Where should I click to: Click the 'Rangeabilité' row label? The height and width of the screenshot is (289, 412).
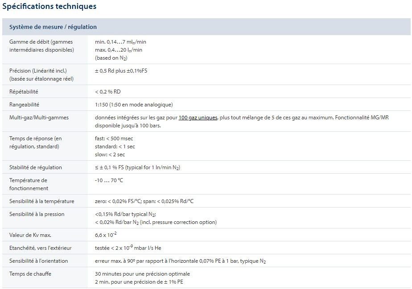click(x=25, y=105)
